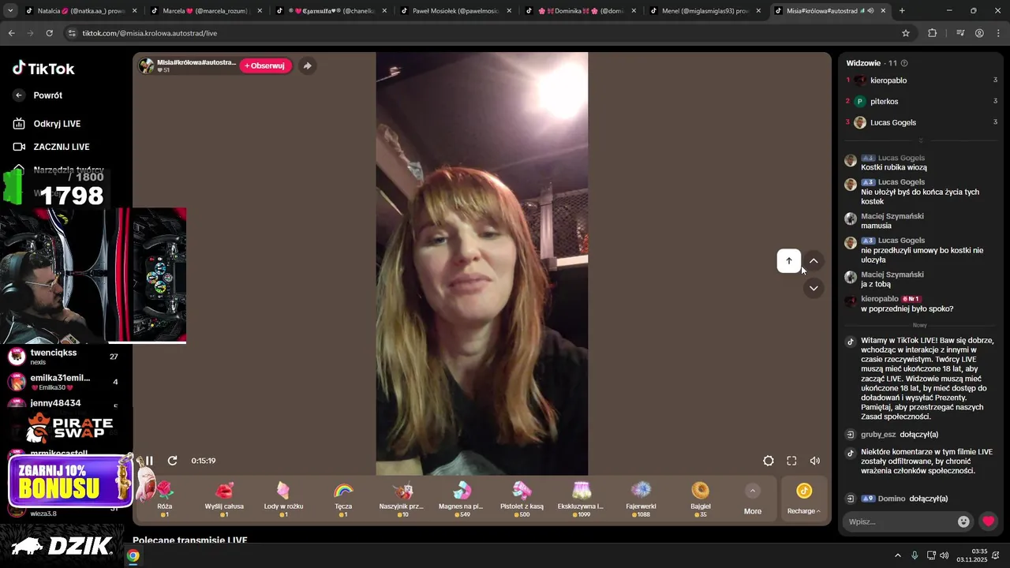Open the tab search dropdown

point(9,11)
